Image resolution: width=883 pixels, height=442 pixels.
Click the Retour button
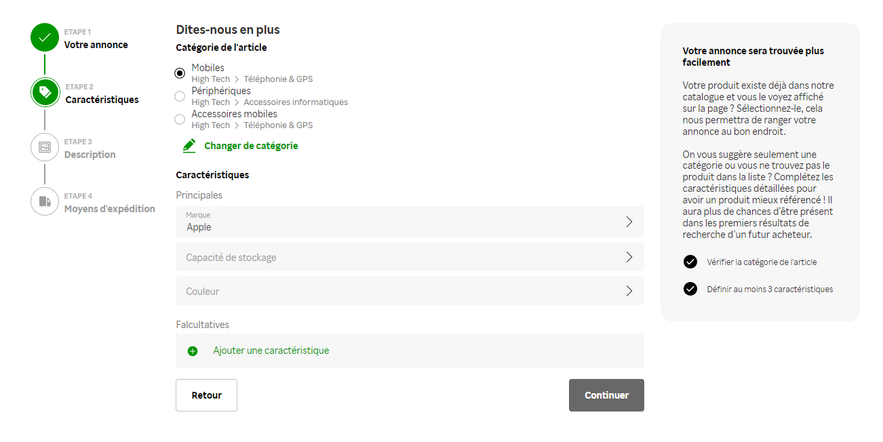point(206,395)
